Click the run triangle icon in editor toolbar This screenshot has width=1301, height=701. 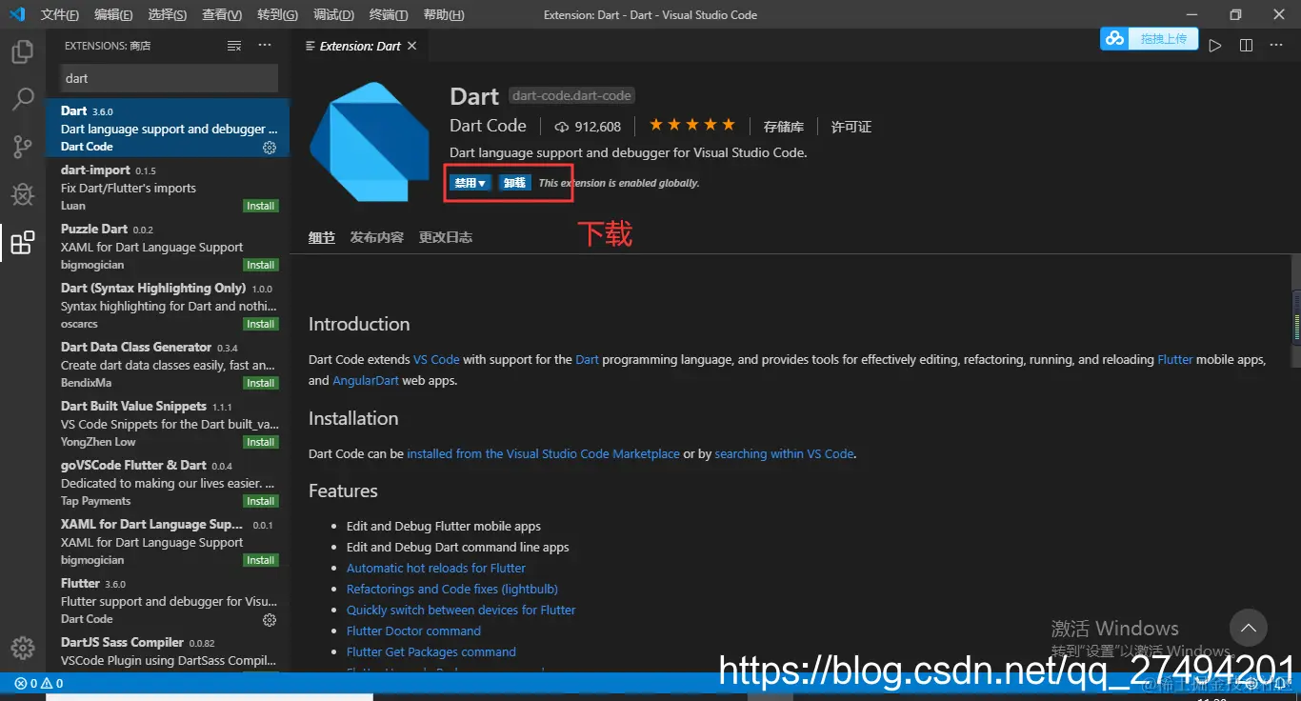[1215, 46]
